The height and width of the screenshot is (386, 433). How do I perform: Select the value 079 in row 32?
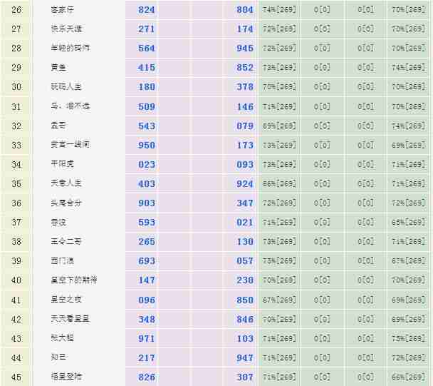click(245, 126)
